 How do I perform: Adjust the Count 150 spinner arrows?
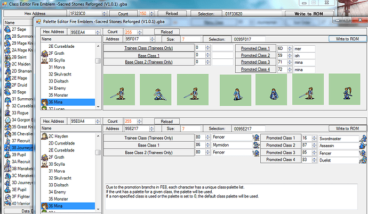(x=151, y=12)
